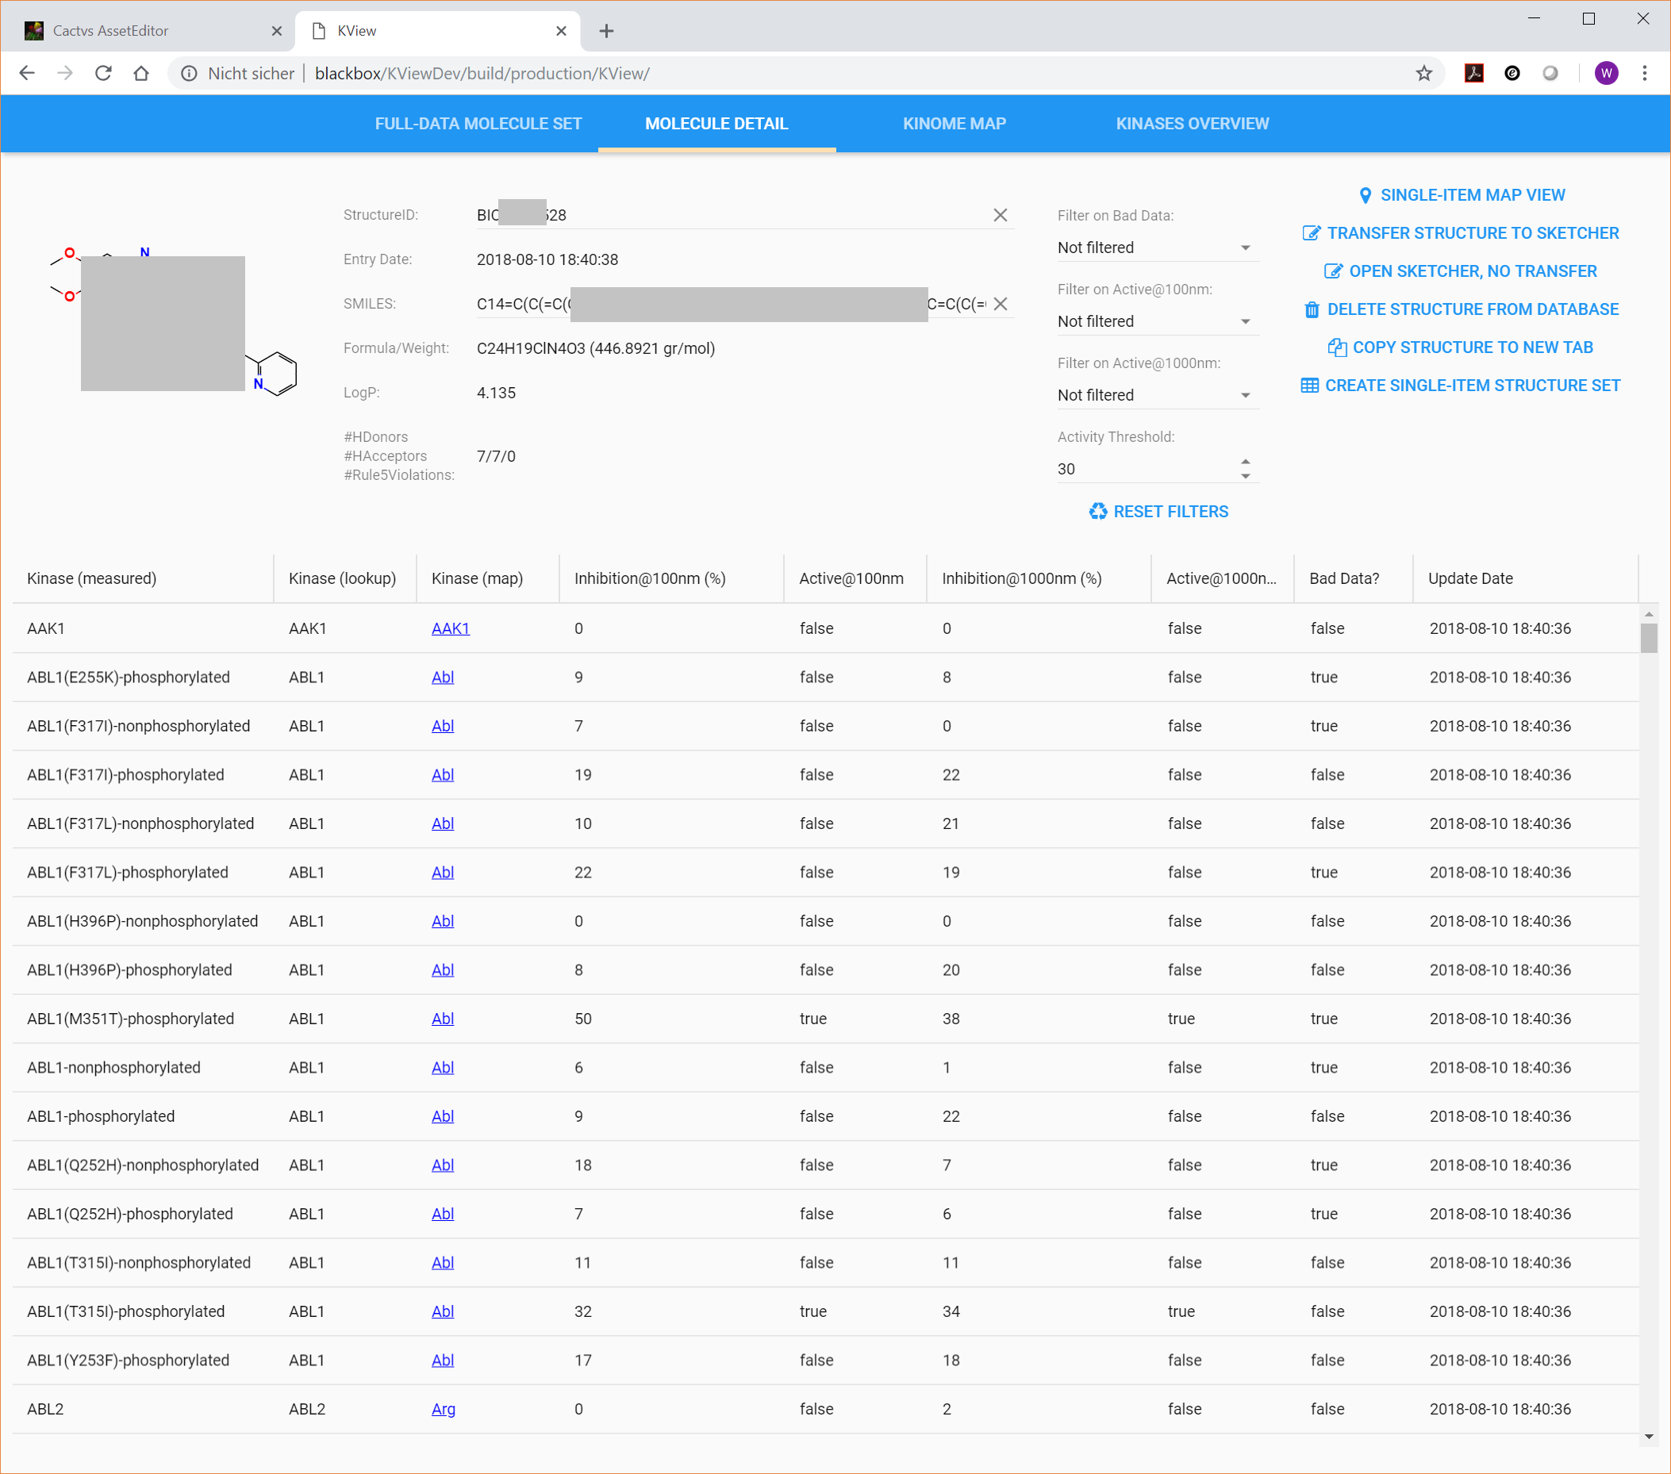Click the Copy Structure to New Tab icon
Screen dimensions: 1671x1474
(x=1337, y=347)
